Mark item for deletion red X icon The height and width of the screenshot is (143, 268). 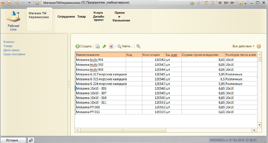(111, 46)
